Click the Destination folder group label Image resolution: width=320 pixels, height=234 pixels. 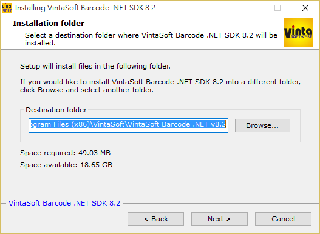click(x=56, y=110)
